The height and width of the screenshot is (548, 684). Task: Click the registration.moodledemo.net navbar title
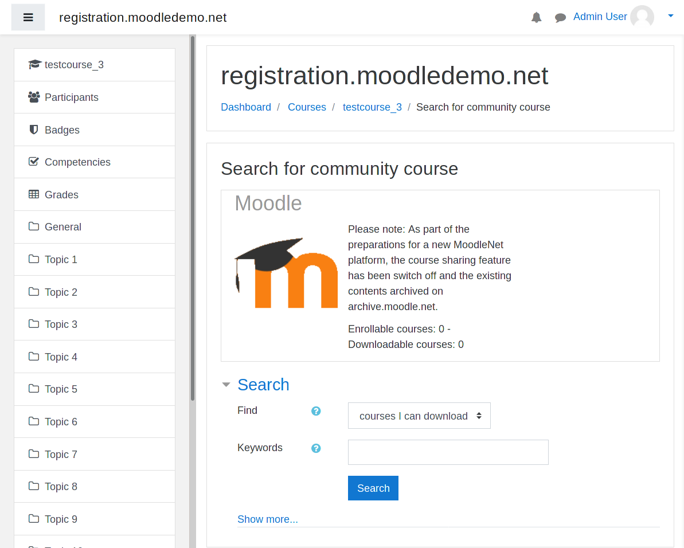click(143, 17)
